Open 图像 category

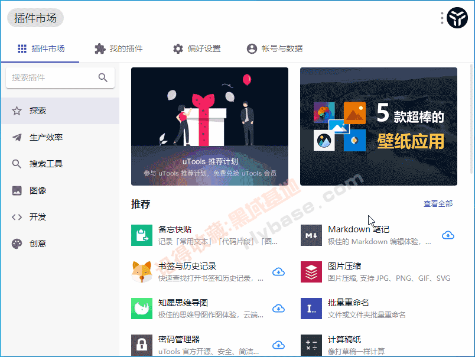point(60,190)
